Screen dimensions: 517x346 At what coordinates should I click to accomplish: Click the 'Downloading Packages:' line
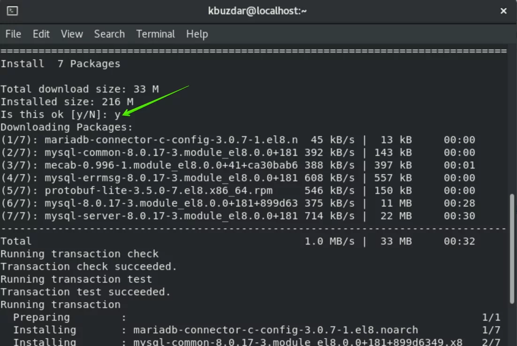[x=67, y=127]
